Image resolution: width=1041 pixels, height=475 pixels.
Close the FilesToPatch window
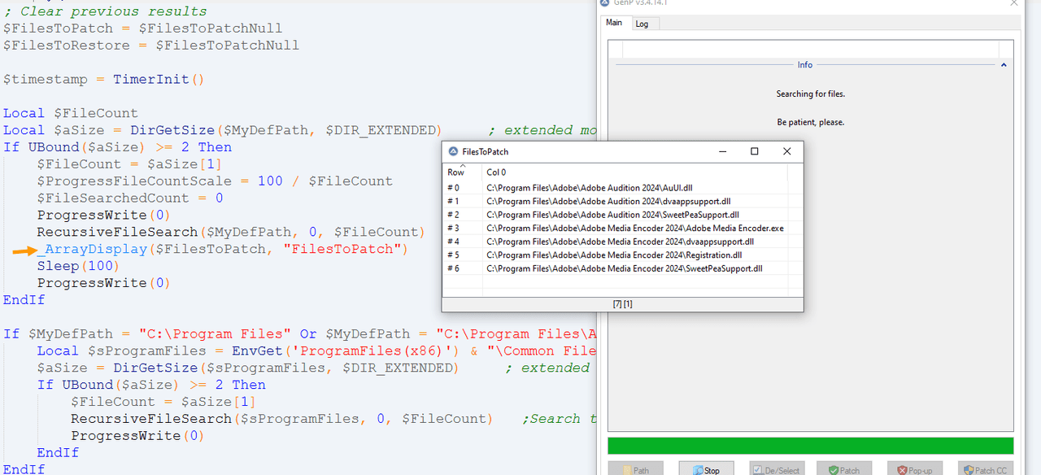click(786, 151)
